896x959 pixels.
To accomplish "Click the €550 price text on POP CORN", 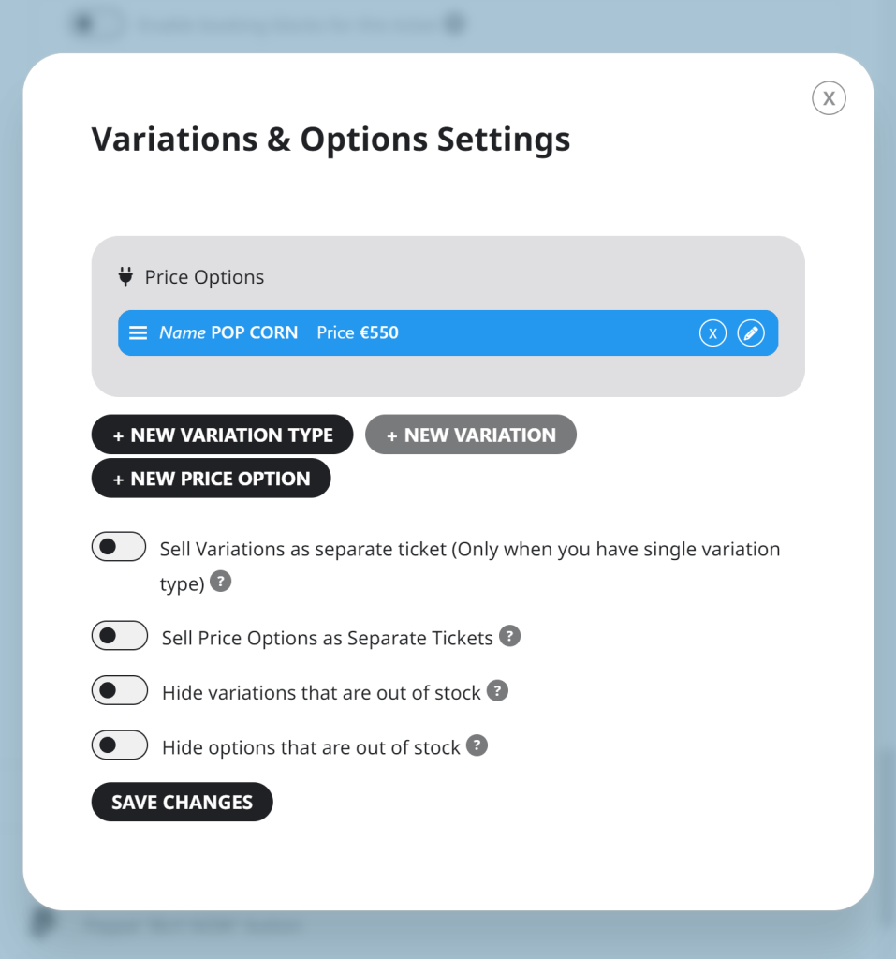I will [x=380, y=332].
